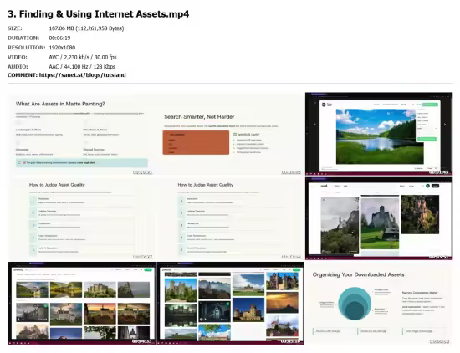Click the previous image arrow in the lake photo viewer
This screenshot has width=460, height=353.
point(315,125)
